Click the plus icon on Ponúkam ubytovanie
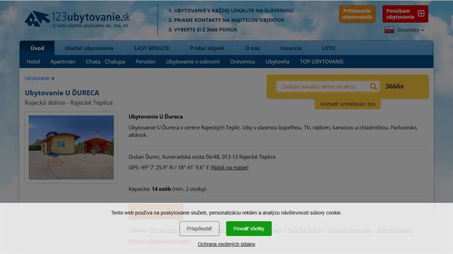Screen dimensions: 453x254 click(421, 14)
